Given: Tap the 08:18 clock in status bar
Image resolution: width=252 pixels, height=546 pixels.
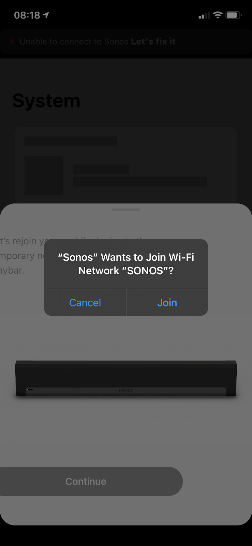Looking at the screenshot, I should tap(27, 15).
